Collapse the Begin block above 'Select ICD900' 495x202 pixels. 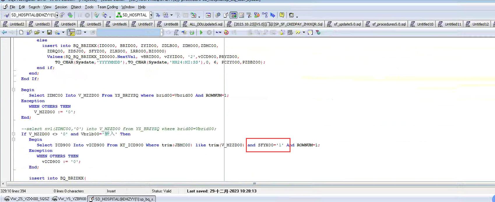click(x=13, y=139)
